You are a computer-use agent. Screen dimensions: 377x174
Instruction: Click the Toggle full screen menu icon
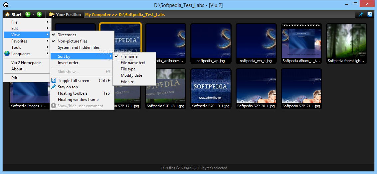(x=54, y=80)
